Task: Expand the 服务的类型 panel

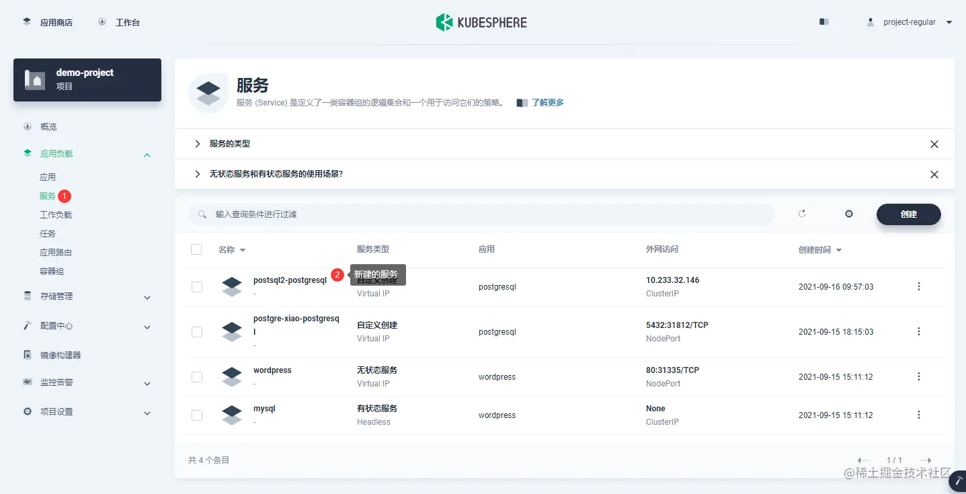Action: coord(198,144)
